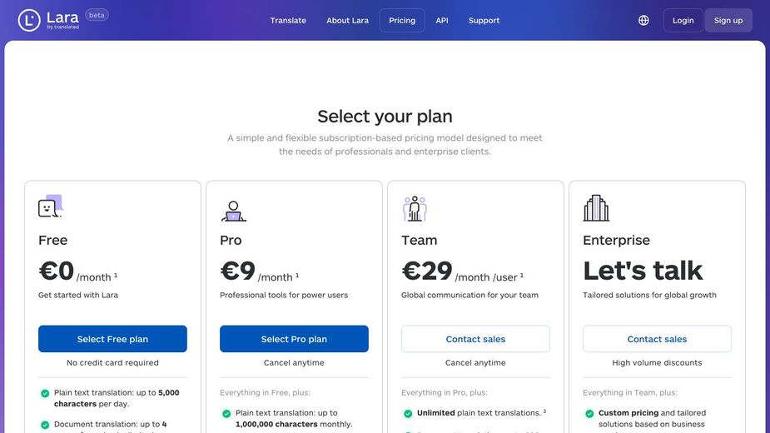Open the Support navigation link
Image resolution: width=770 pixels, height=433 pixels.
tap(484, 20)
